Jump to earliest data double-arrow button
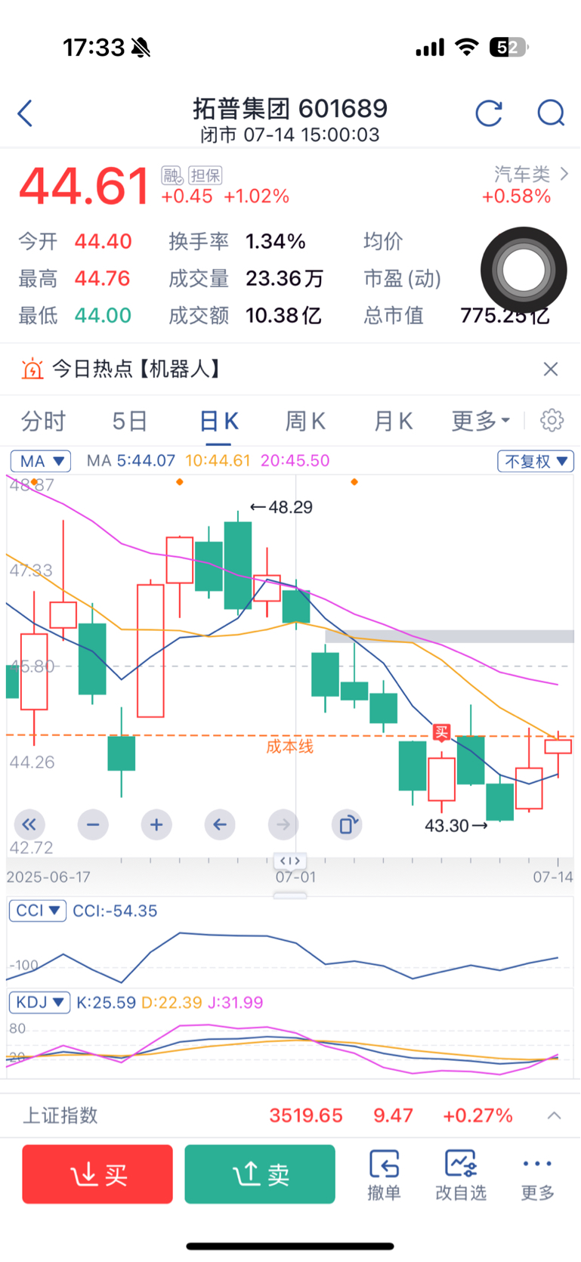The height and width of the screenshot is (1262, 581). (x=29, y=824)
